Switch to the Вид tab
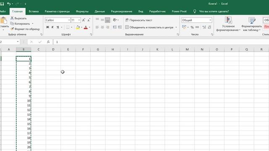 click(141, 11)
